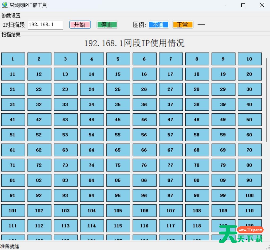Click the orange 正常 legend swatch
Image resolution: width=270 pixels, height=250 pixels.
(183, 25)
